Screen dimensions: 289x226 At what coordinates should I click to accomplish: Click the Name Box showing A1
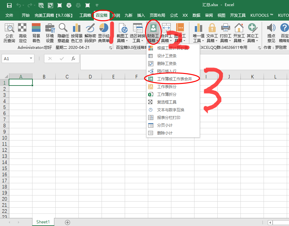click(x=18, y=59)
